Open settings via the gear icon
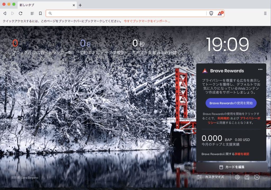 pos(237,177)
